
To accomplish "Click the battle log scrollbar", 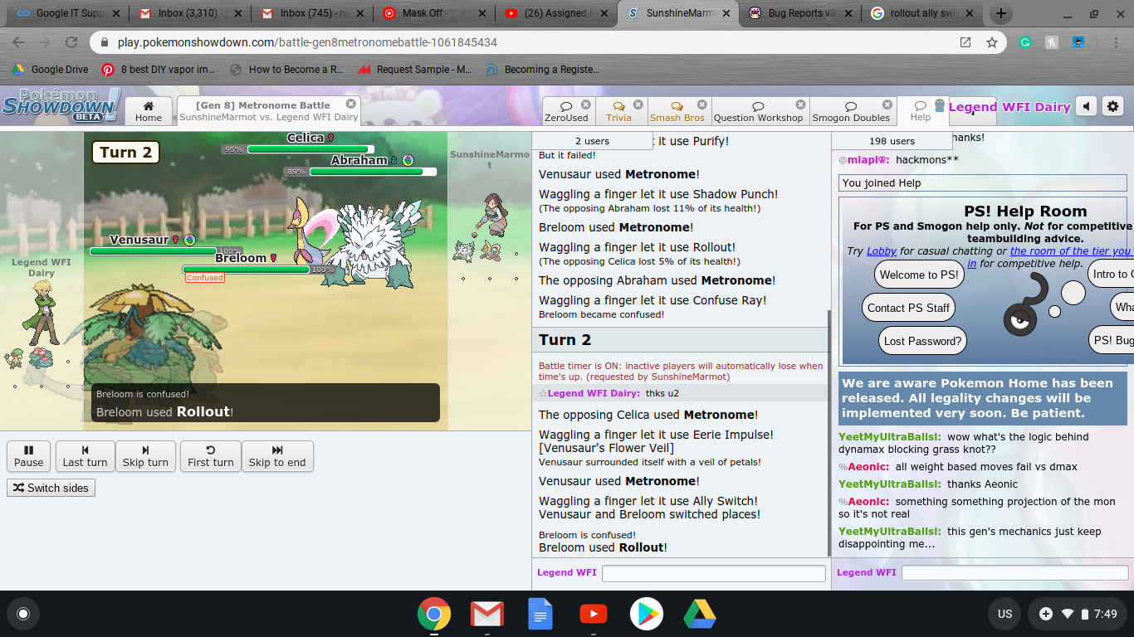I will [x=828, y=434].
